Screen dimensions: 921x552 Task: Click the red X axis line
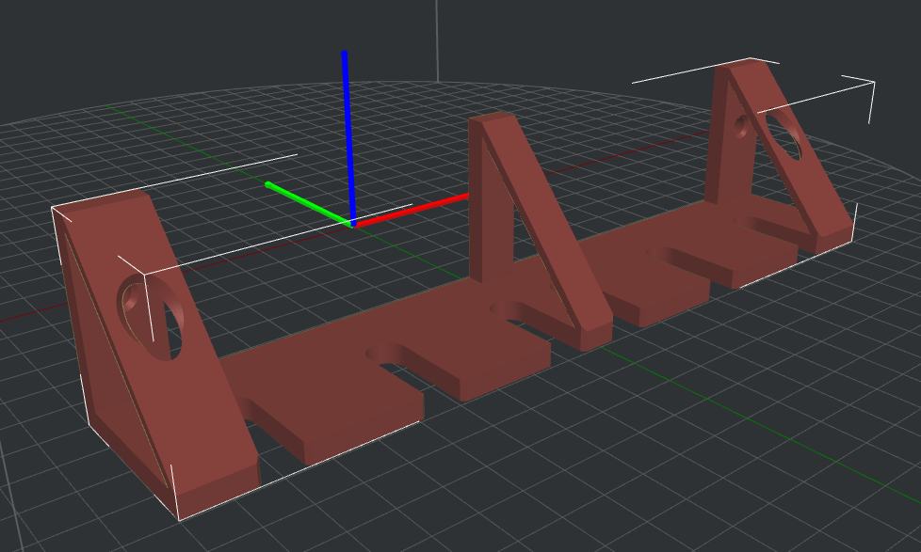point(412,210)
